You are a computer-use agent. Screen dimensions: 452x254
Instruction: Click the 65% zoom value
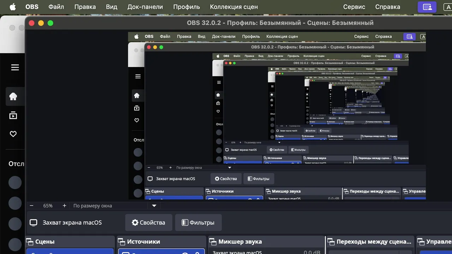48,206
